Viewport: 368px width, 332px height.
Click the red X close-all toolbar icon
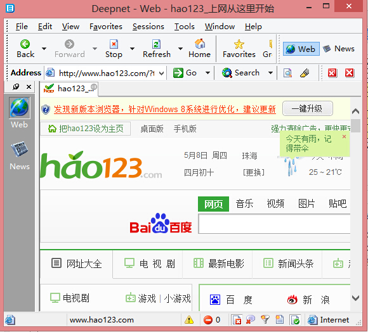pyautogui.click(x=349, y=73)
